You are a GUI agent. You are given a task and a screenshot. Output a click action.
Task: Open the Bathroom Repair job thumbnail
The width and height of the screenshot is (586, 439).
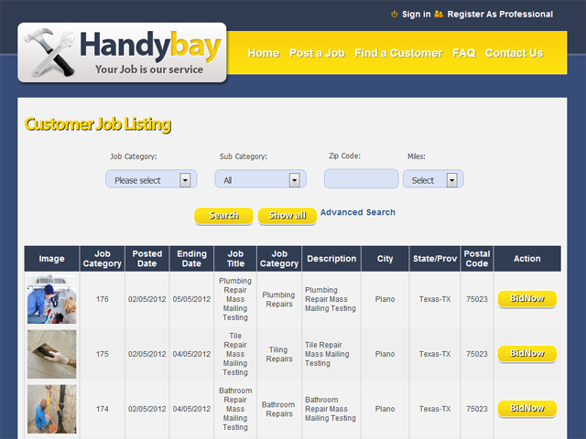click(x=52, y=409)
